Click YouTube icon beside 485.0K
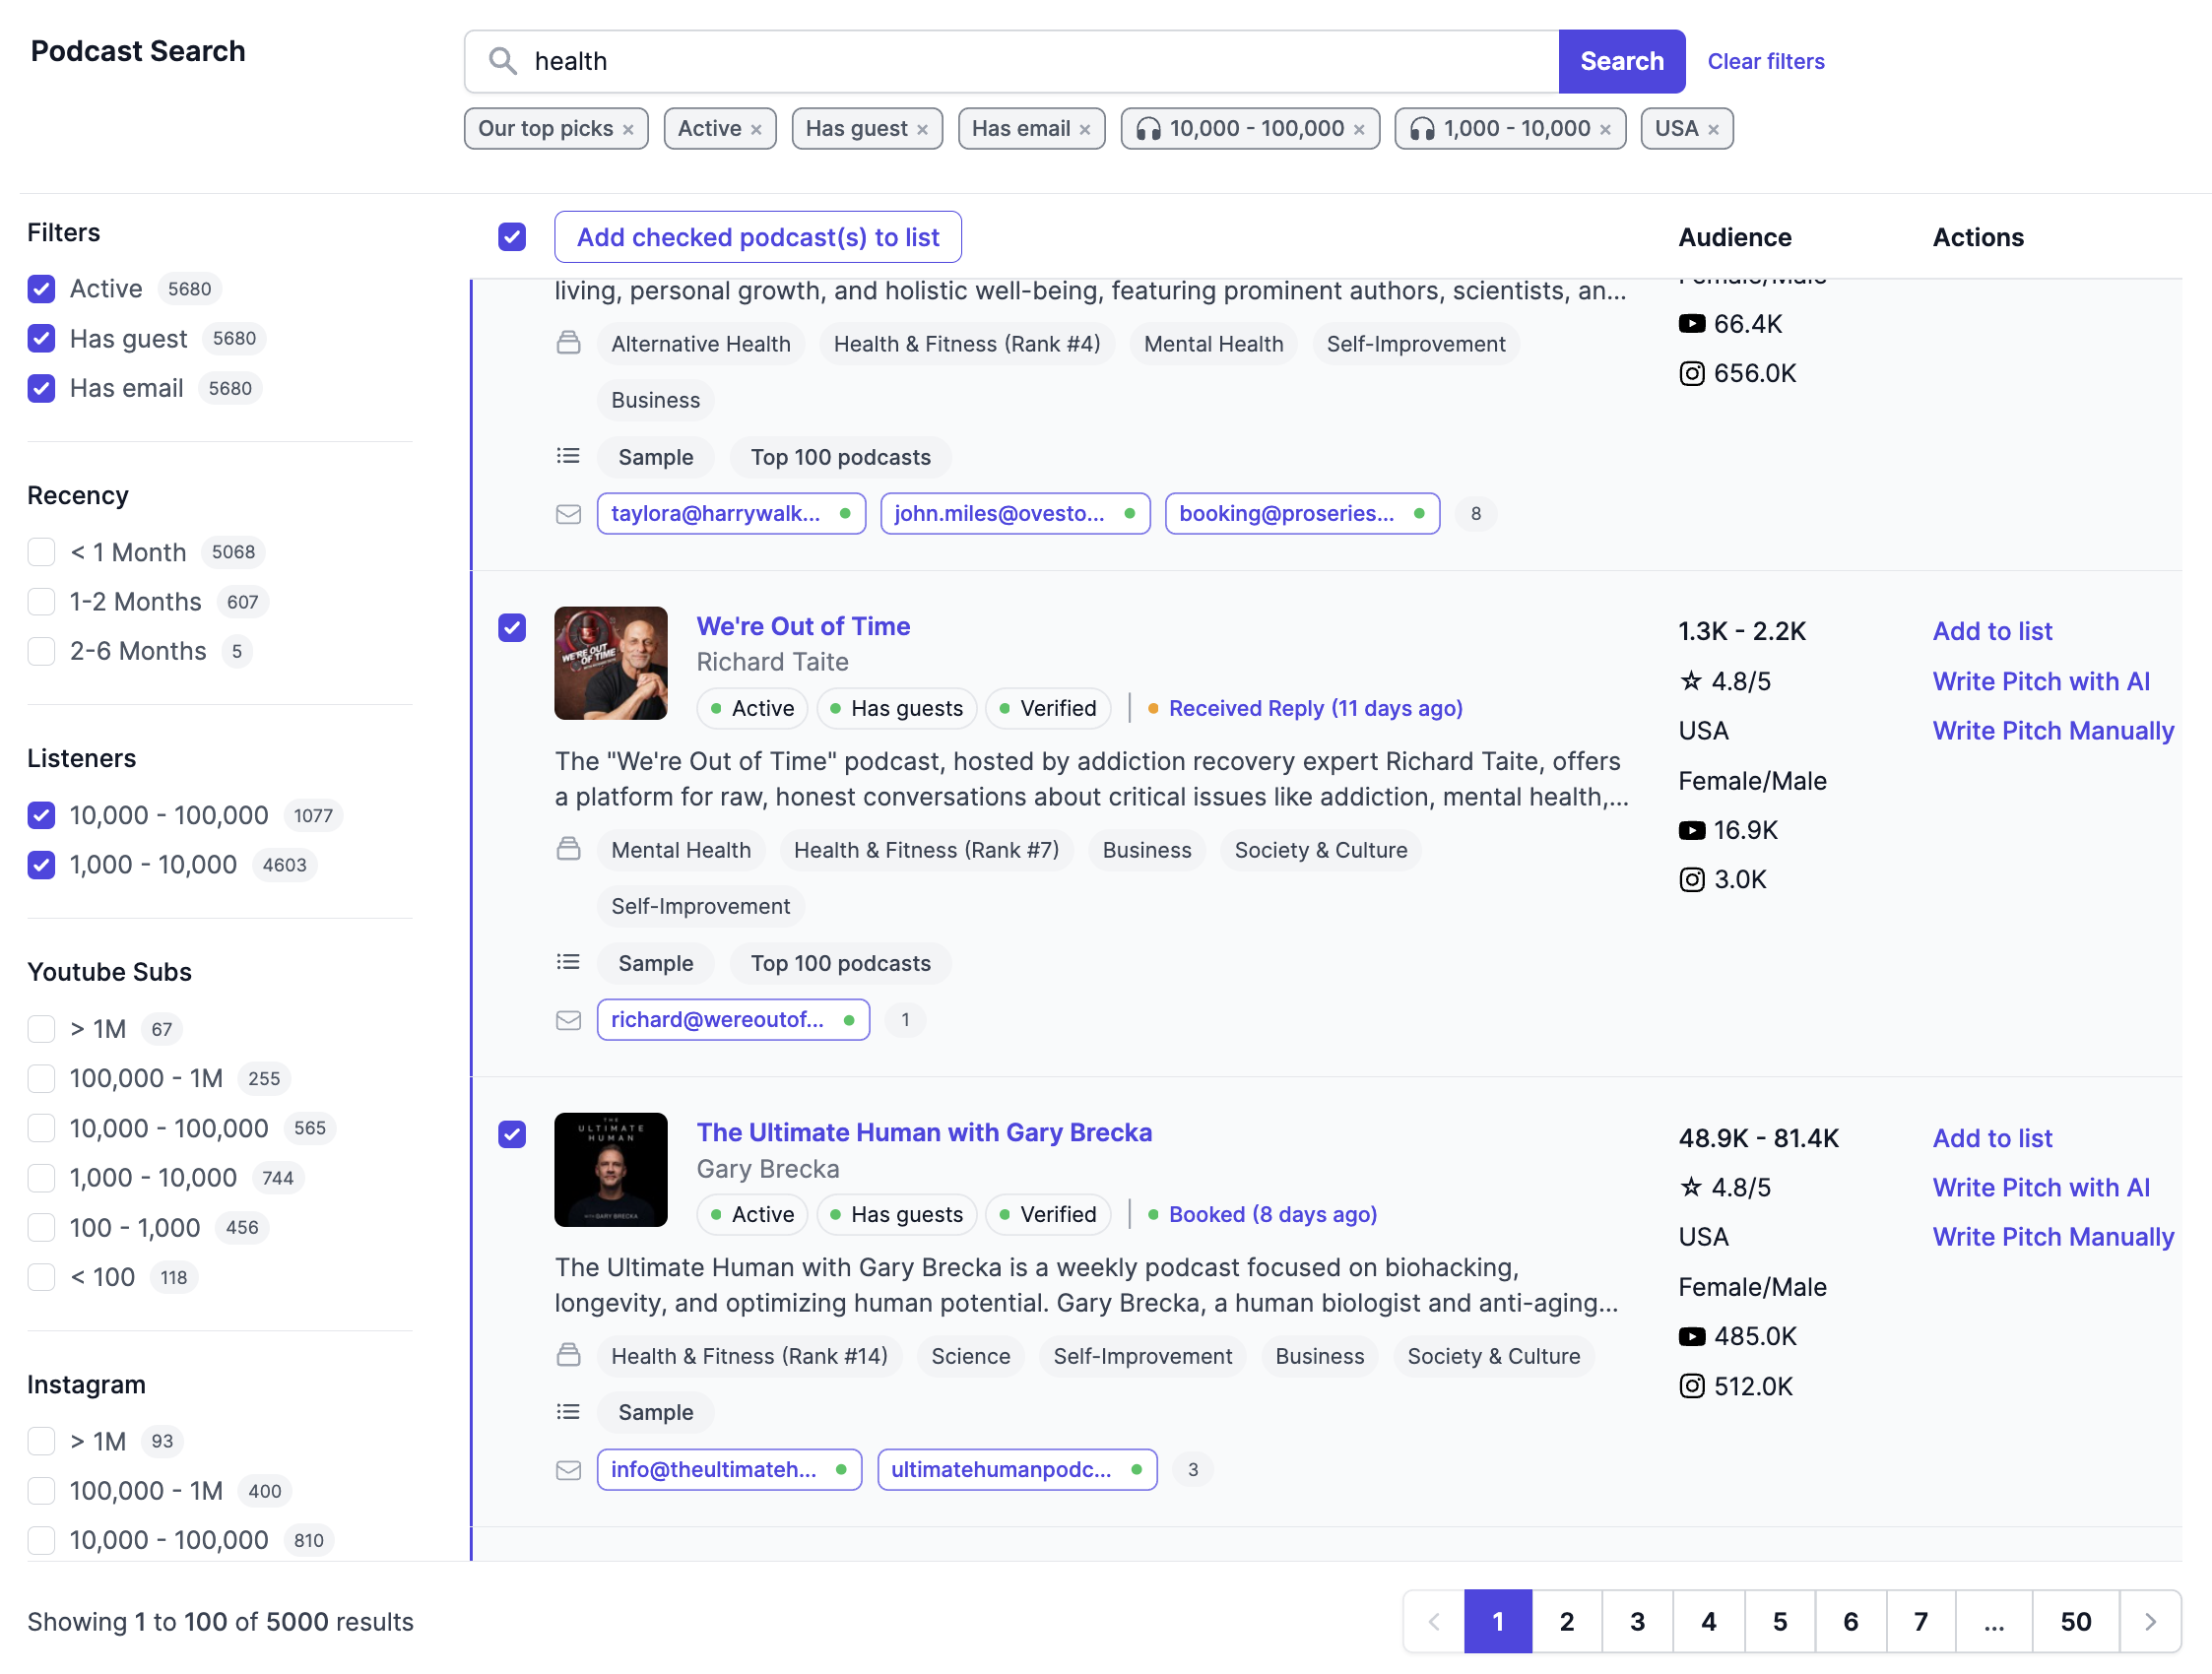Image resolution: width=2212 pixels, height=1674 pixels. coord(1691,1337)
